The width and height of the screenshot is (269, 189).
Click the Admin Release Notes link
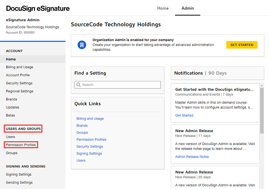pyautogui.click(x=192, y=157)
